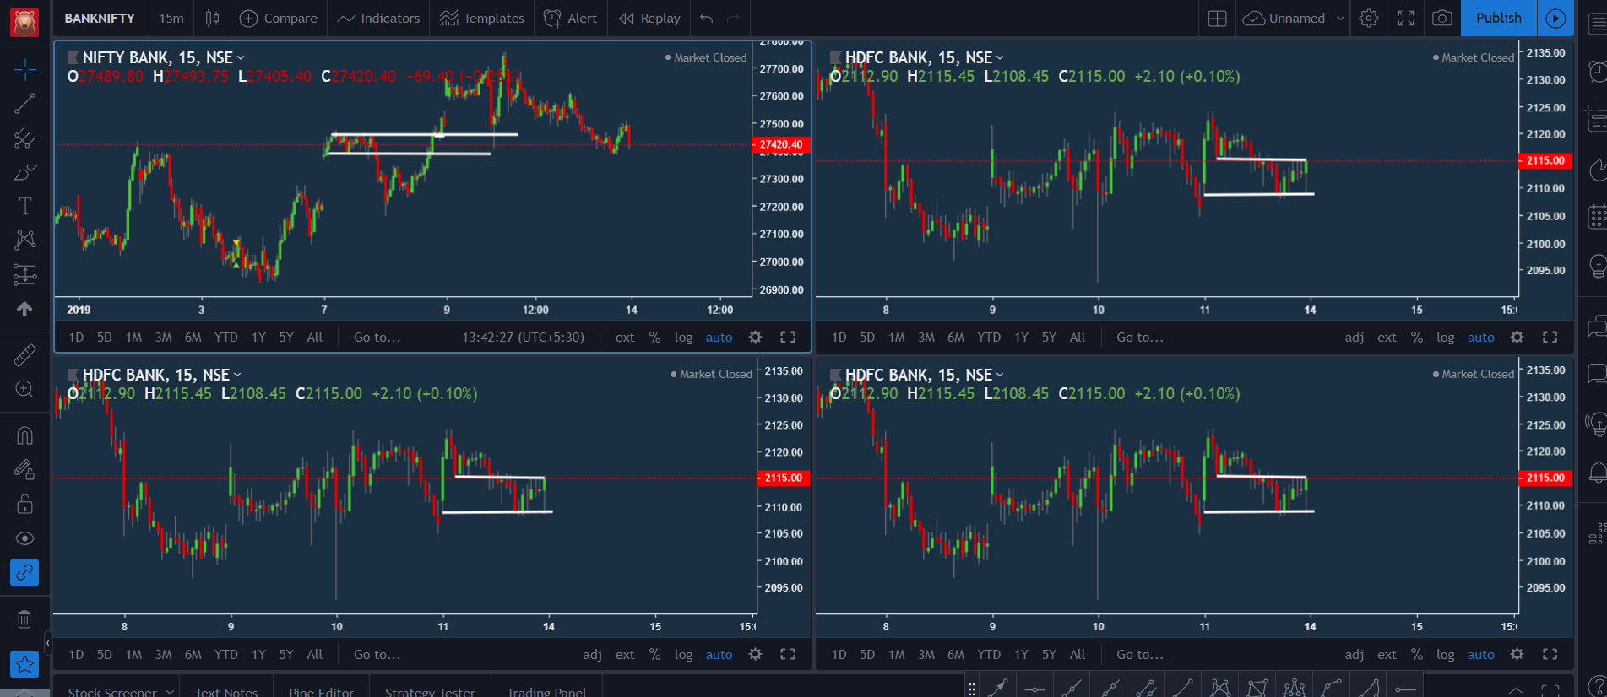The image size is (1607, 697).
Task: Open the Templates menu
Action: [x=482, y=18]
